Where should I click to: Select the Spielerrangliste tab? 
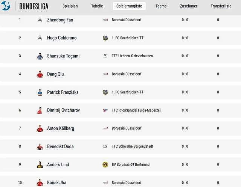click(x=129, y=6)
